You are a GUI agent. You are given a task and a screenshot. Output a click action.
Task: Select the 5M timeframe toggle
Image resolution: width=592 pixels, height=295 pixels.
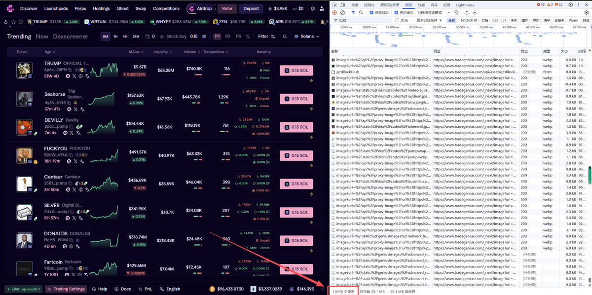coord(106,37)
